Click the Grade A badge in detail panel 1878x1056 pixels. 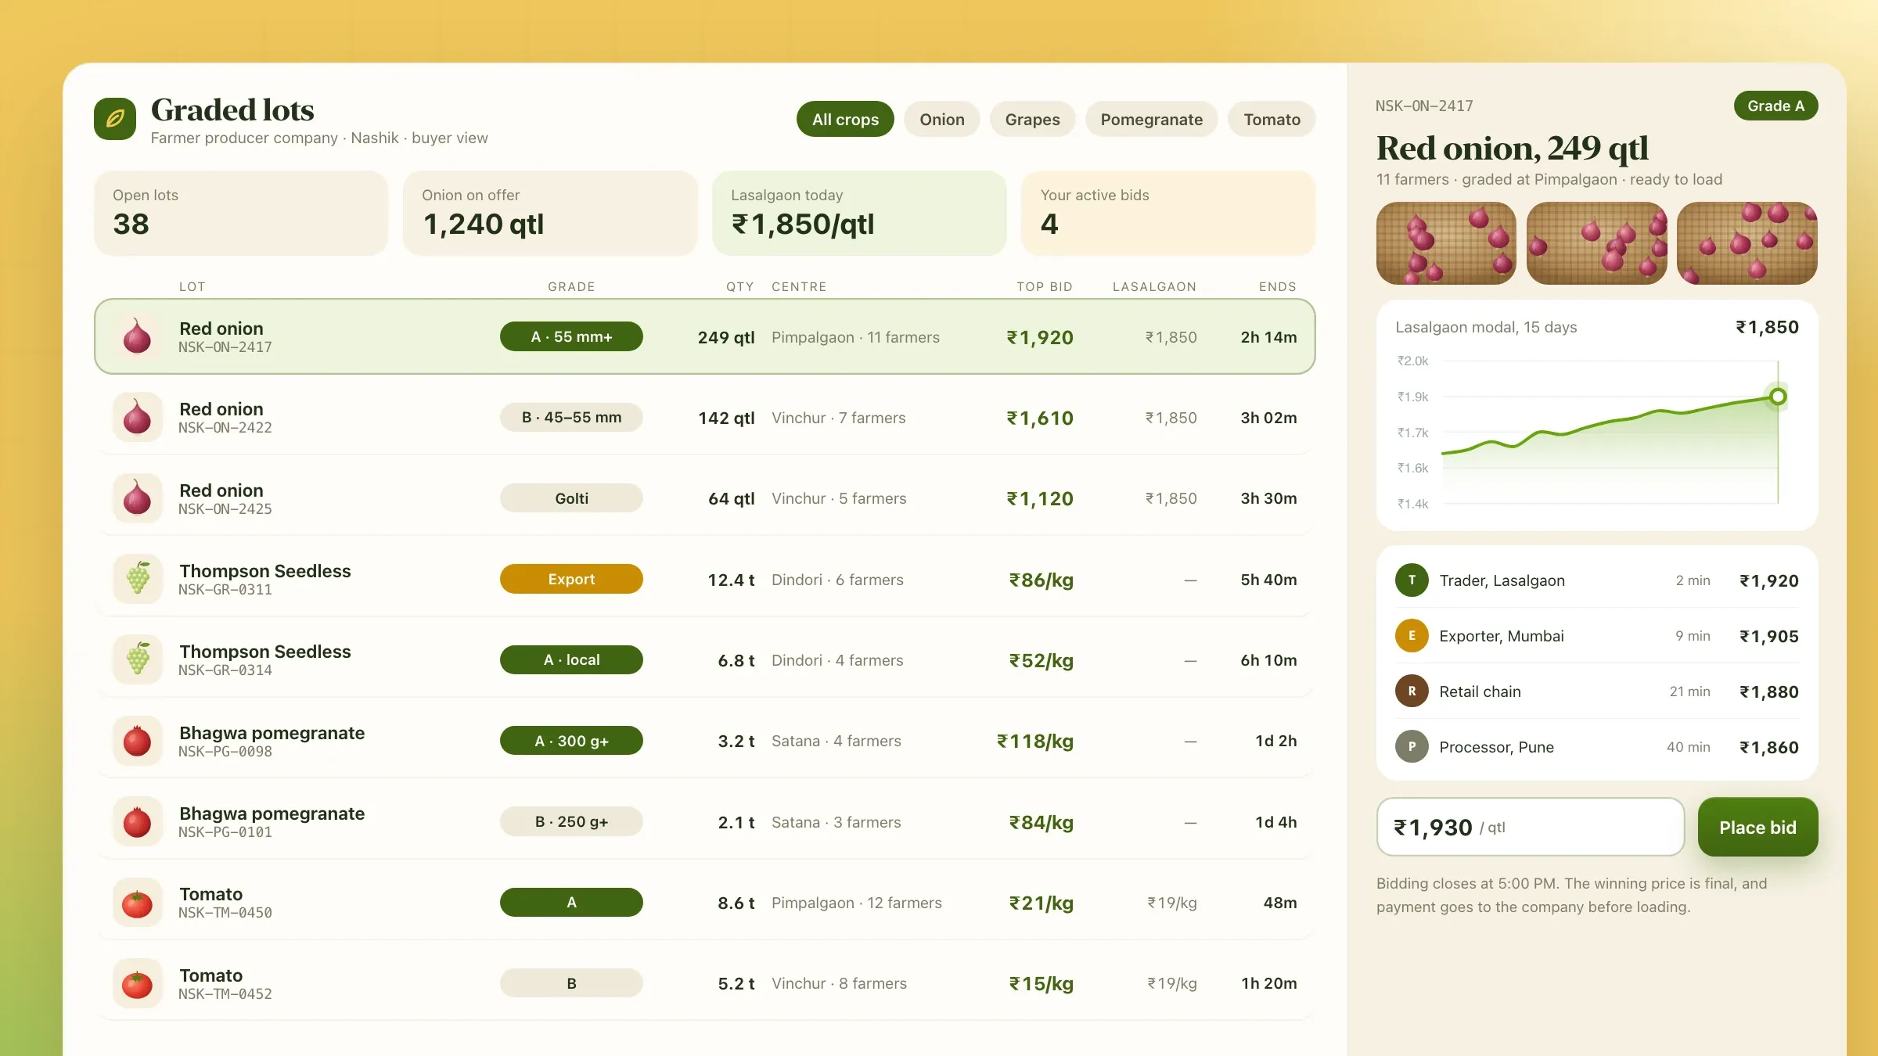(1775, 106)
